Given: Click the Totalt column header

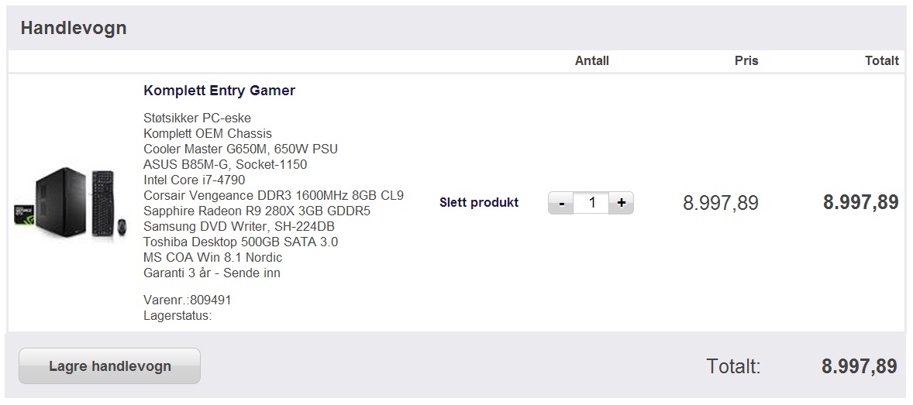Looking at the screenshot, I should 881,60.
